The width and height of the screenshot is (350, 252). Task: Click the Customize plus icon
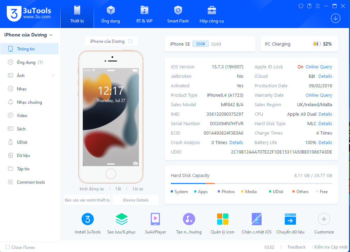point(324,219)
